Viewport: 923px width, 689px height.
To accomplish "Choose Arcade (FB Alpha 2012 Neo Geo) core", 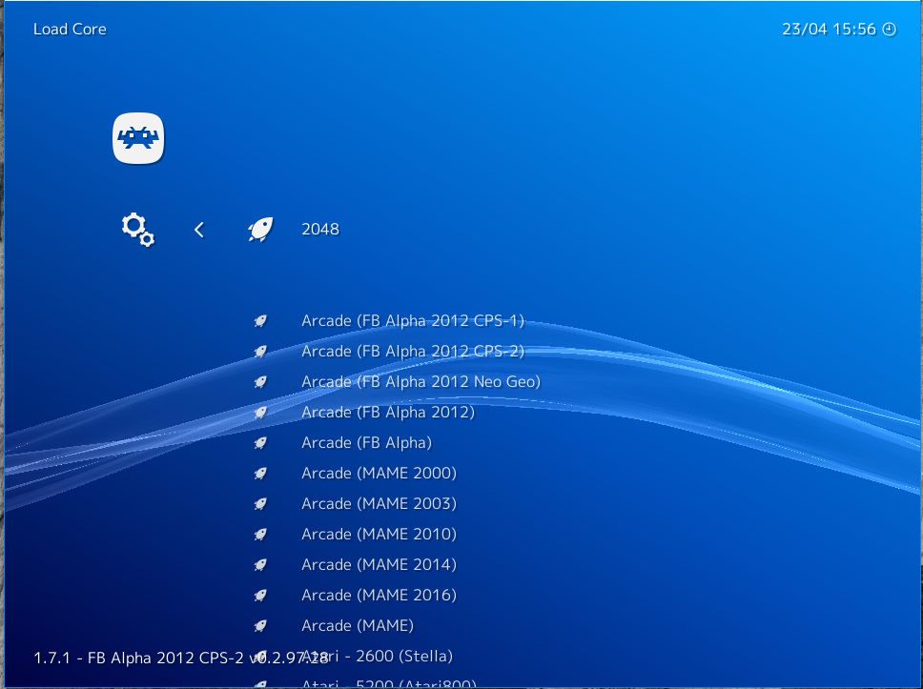I will coord(420,382).
